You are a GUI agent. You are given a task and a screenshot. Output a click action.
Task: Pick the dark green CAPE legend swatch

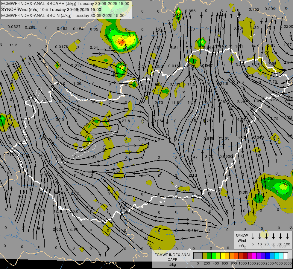pos(209,256)
